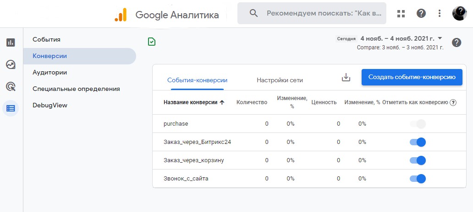Open Аудитории section link
The height and width of the screenshot is (212, 473).
tap(50, 72)
